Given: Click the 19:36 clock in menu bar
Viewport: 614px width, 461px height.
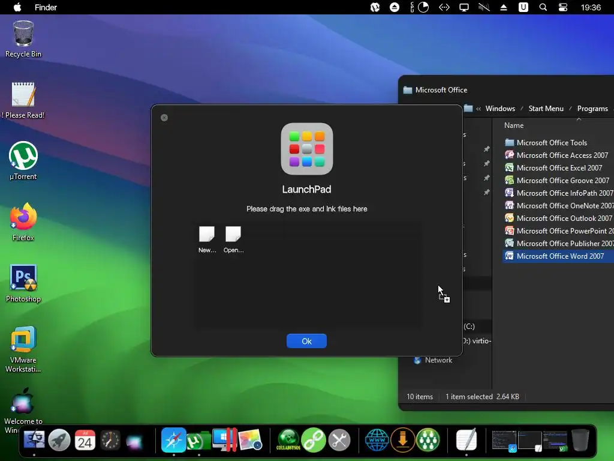Looking at the screenshot, I should pyautogui.click(x=591, y=7).
